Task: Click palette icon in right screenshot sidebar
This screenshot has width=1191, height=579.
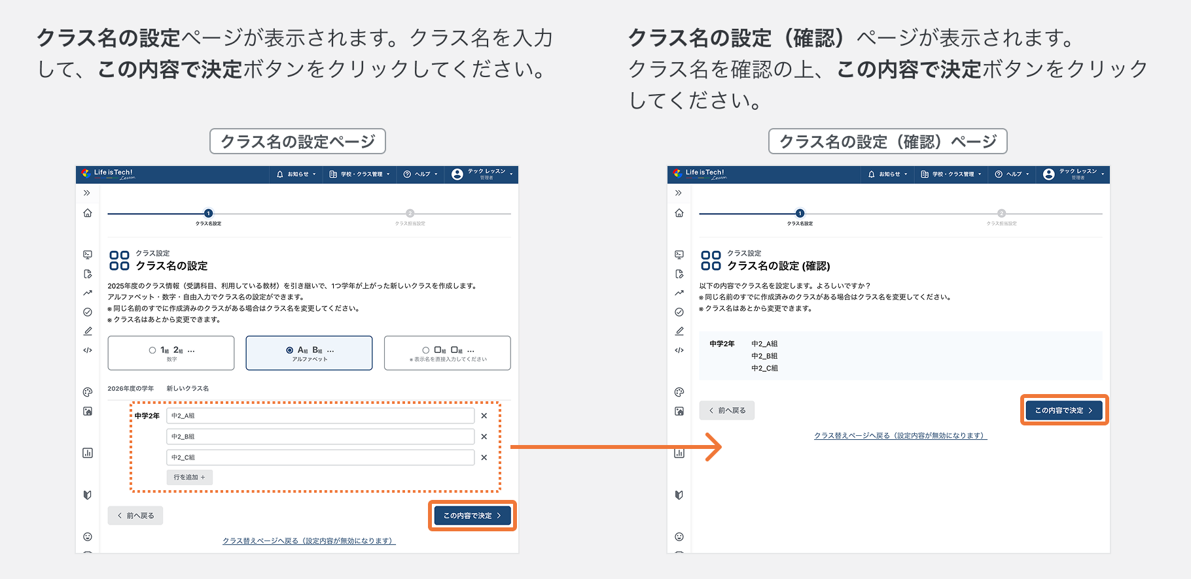Action: tap(679, 392)
